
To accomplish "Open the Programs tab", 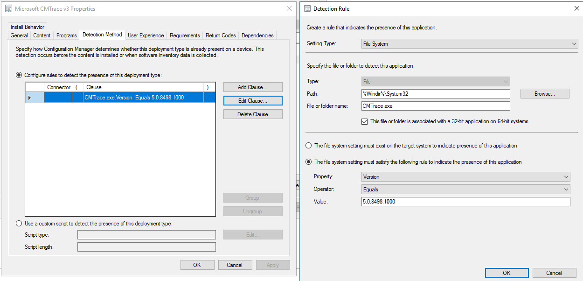I will 66,35.
